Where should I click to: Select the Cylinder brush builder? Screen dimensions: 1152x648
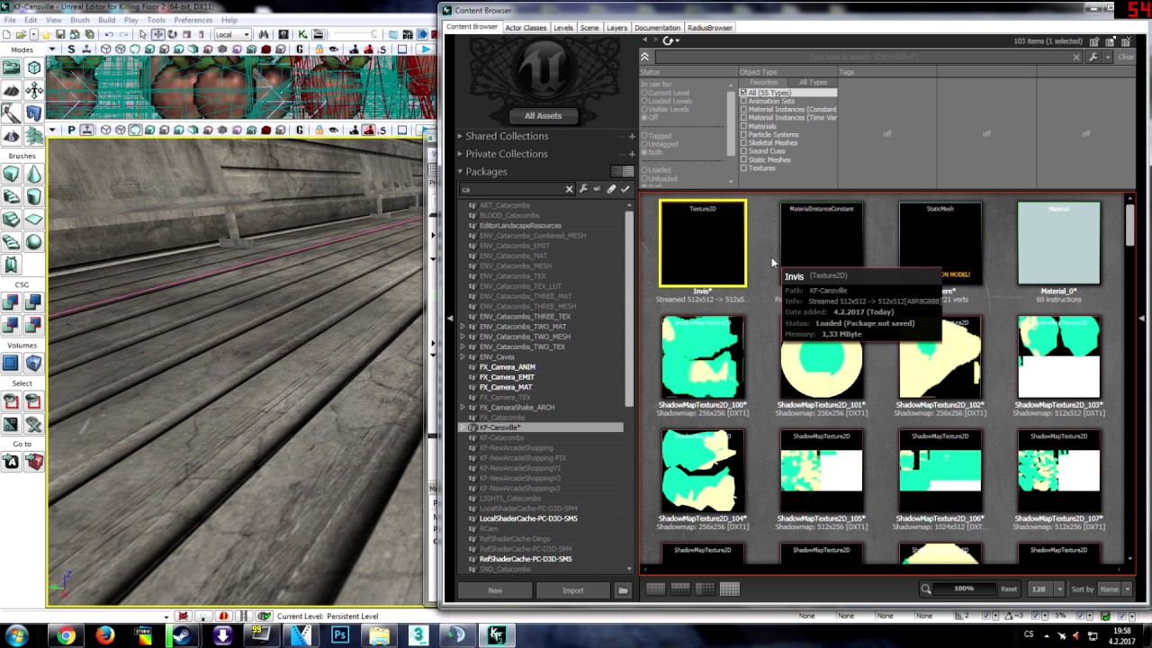(x=33, y=197)
